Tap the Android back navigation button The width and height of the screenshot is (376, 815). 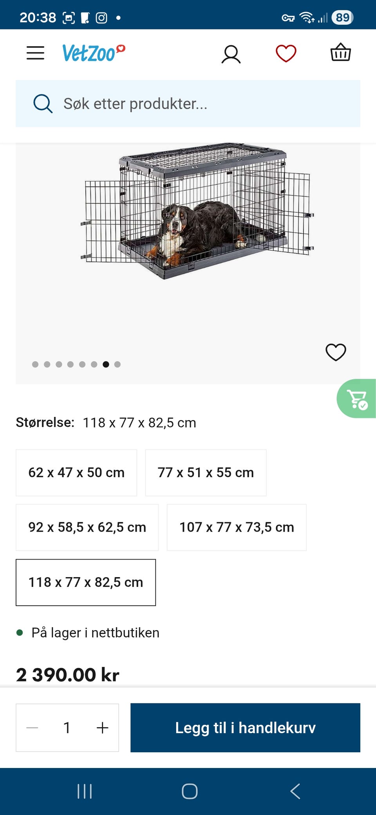click(x=295, y=791)
